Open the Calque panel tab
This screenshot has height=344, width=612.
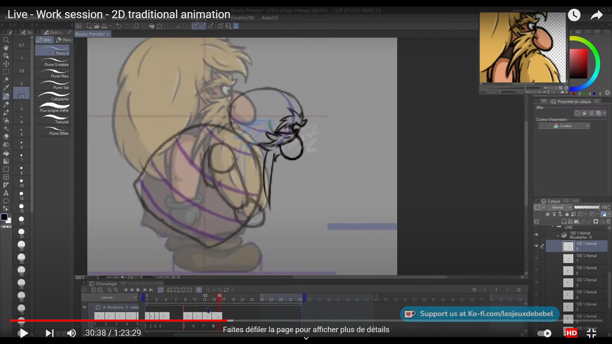(x=551, y=201)
